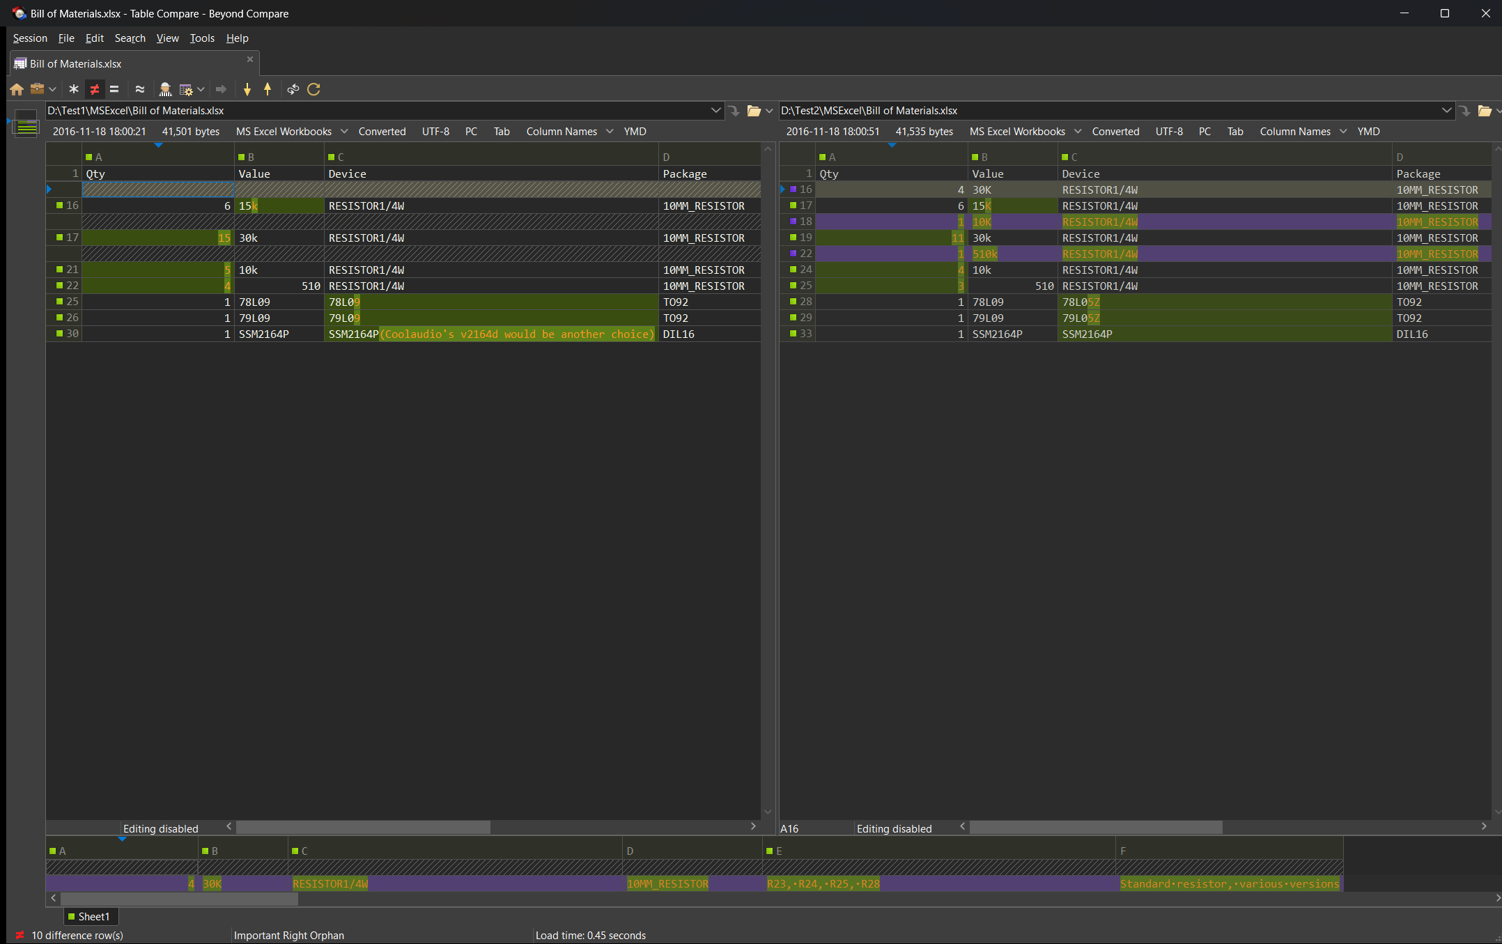This screenshot has height=944, width=1502.
Task: Click left pane horizontal scrollbar thumb
Action: coord(363,827)
